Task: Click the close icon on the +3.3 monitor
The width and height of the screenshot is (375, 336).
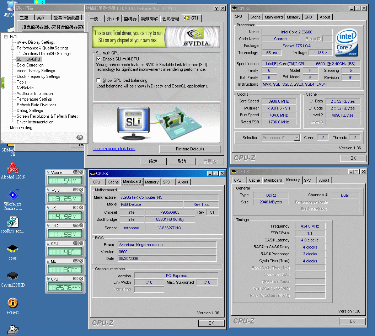Action: [x=81, y=190]
